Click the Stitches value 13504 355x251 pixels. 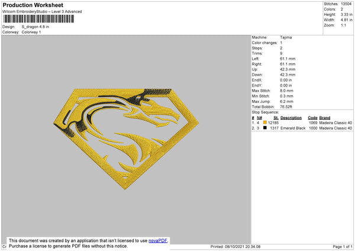(346, 4)
